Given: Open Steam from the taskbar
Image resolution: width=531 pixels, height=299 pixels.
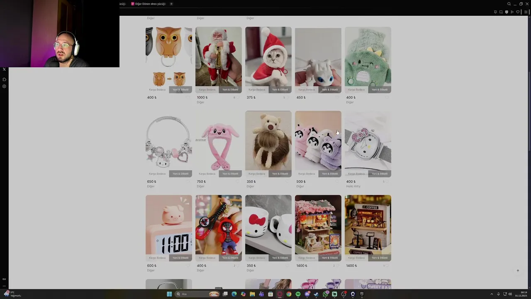Looking at the screenshot, I should (x=316, y=294).
